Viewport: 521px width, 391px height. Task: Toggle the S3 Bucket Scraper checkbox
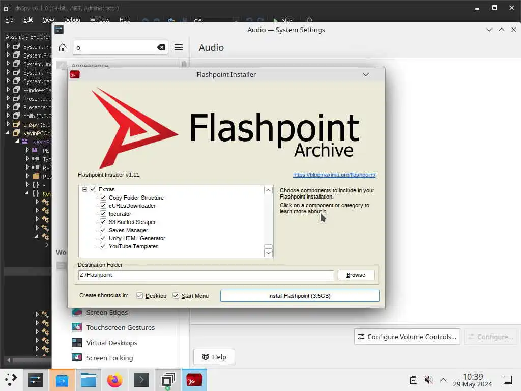pos(103,222)
